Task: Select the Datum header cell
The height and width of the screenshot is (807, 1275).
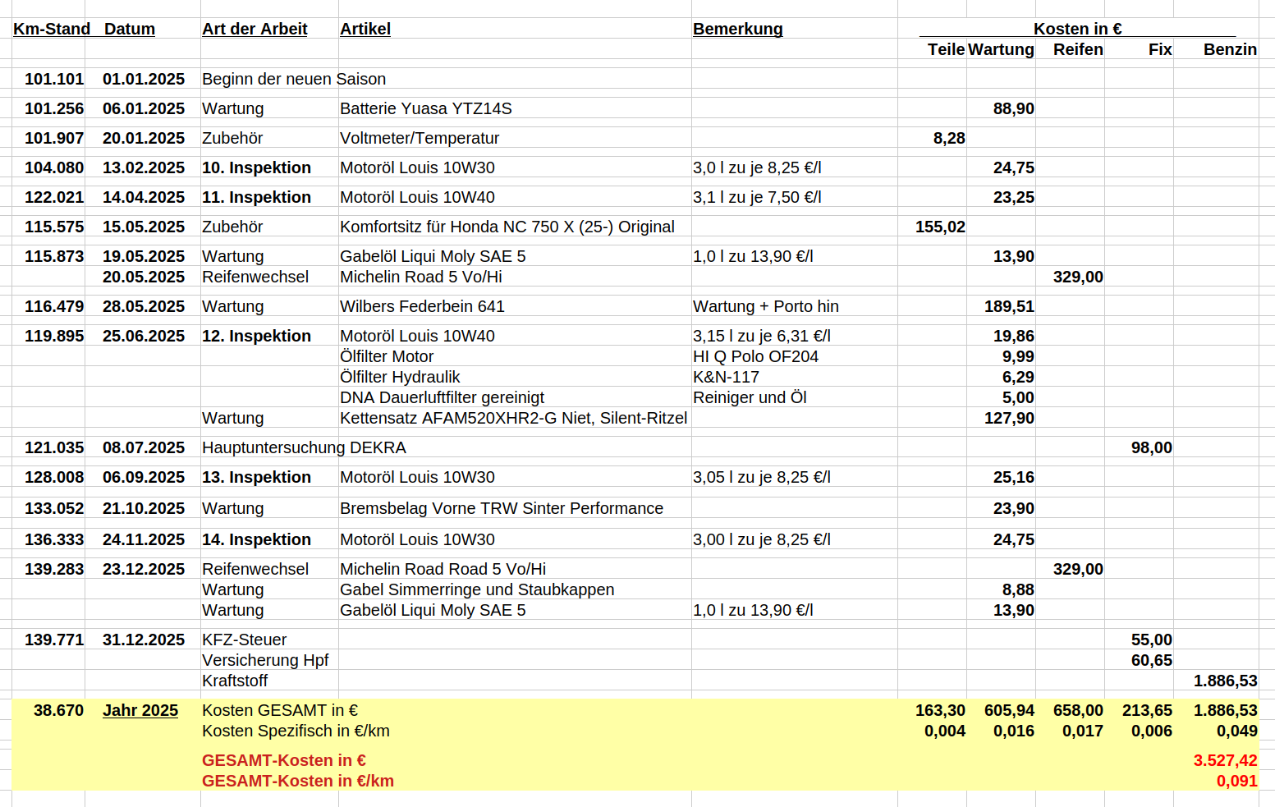Action: coord(130,29)
